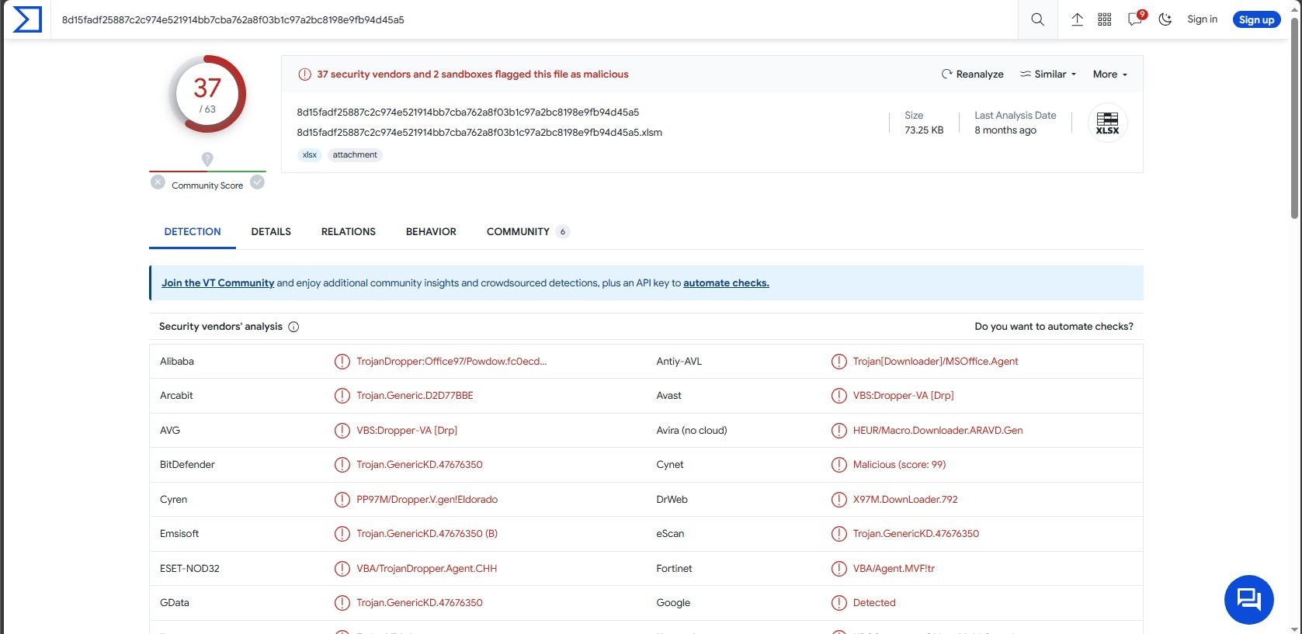Click the attachment tag
Screen dimensions: 1302x634
pyautogui.click(x=355, y=155)
